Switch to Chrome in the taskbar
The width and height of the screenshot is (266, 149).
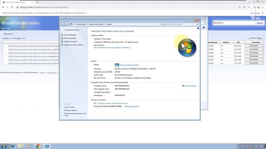38,146
